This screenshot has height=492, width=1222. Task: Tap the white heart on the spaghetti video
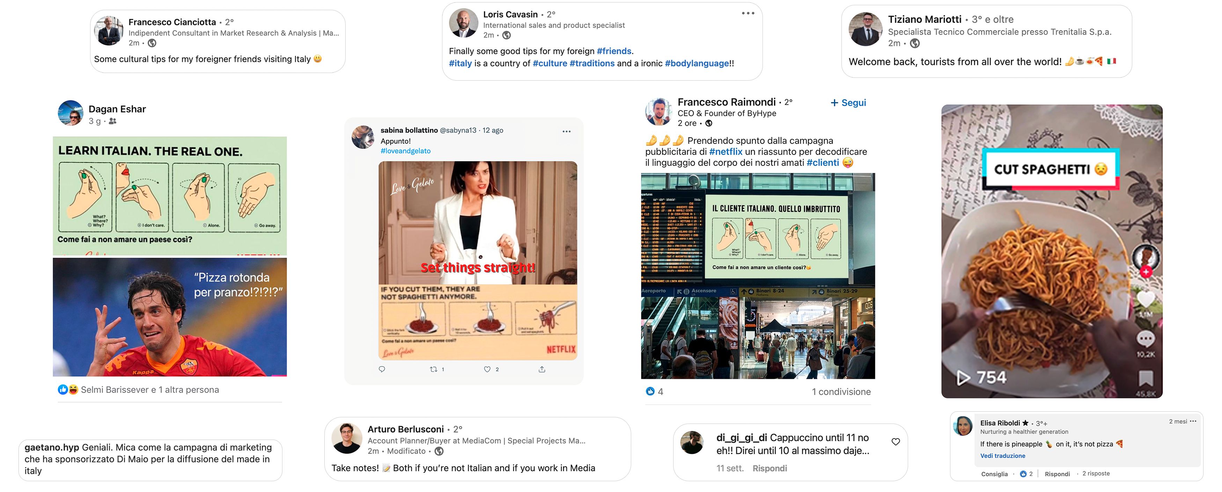click(1146, 299)
